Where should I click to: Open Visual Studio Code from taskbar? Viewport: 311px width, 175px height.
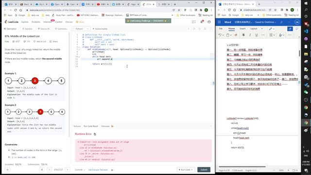pyautogui.click(x=306, y=31)
